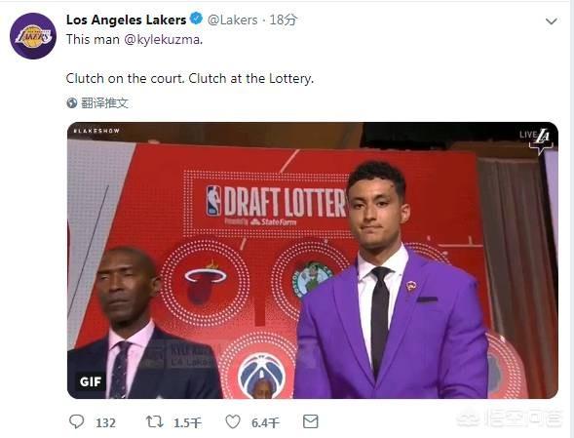574x438 pixels.
Task: Click the Live LA logo on the GIF
Action: tap(536, 140)
